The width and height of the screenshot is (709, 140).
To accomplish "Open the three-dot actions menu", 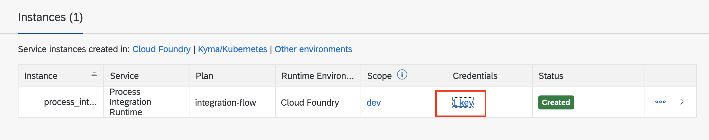I will (660, 102).
